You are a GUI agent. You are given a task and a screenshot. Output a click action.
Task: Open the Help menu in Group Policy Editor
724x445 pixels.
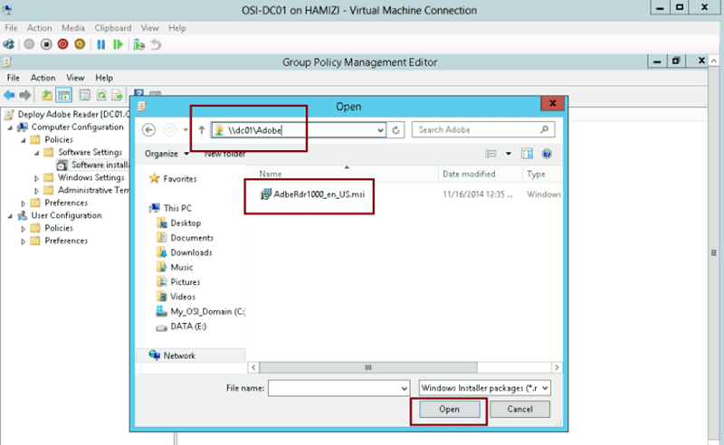pyautogui.click(x=104, y=78)
